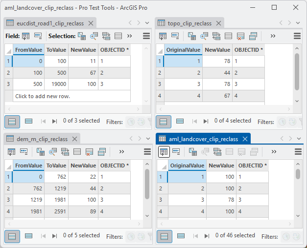This screenshot has height=248, width=307.
Task: Click ToValue cell 19000 in eucdist table
Action: [56, 84]
